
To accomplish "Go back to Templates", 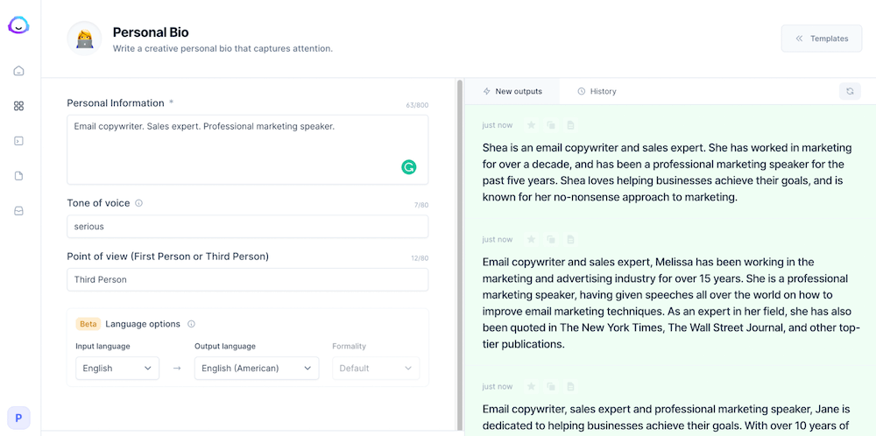I will tap(821, 39).
